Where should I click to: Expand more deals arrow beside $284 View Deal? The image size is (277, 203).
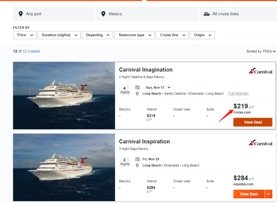point(269,194)
